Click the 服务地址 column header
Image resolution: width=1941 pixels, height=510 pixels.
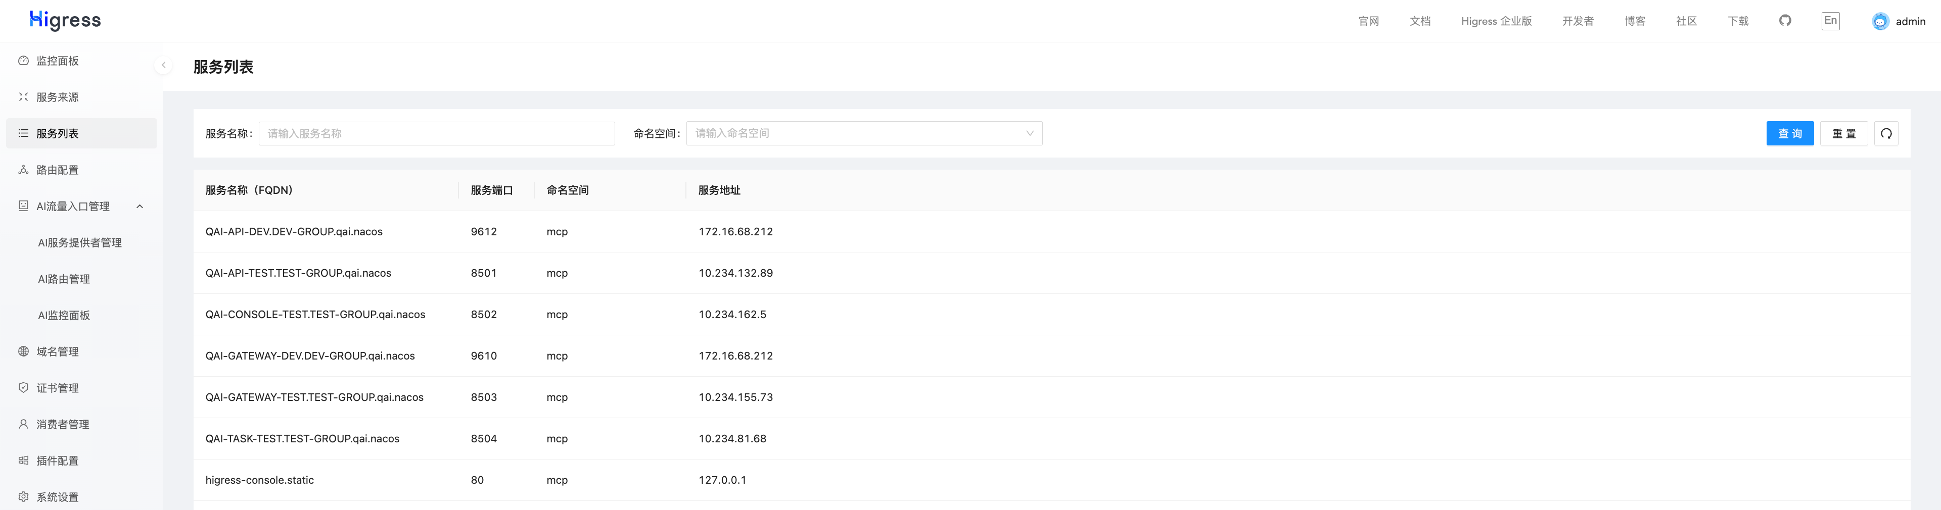coord(719,190)
